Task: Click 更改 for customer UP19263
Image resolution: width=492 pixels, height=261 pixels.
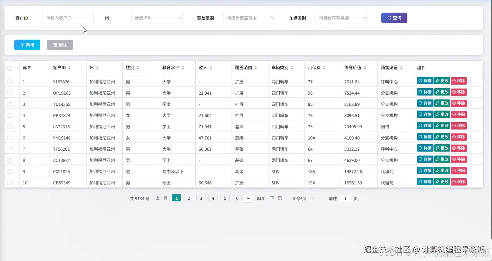Action: (x=442, y=92)
